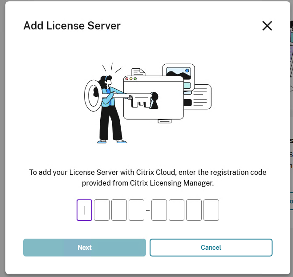
Task: Click the keyhole icon in illustration
Action: point(154,100)
